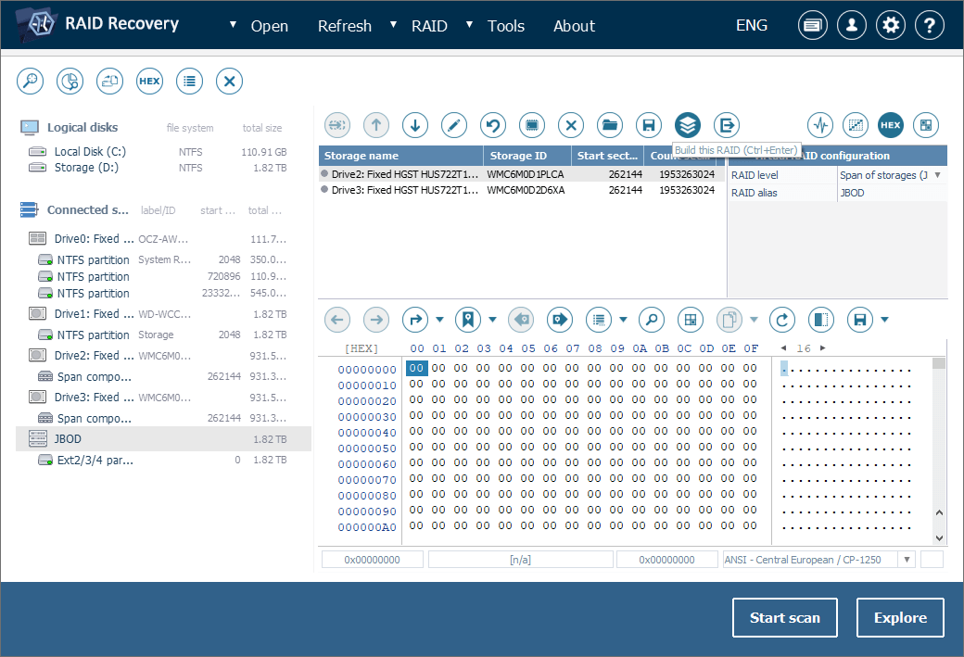
Task: Click the reload icon in the hex viewer toolbar
Action: [783, 320]
